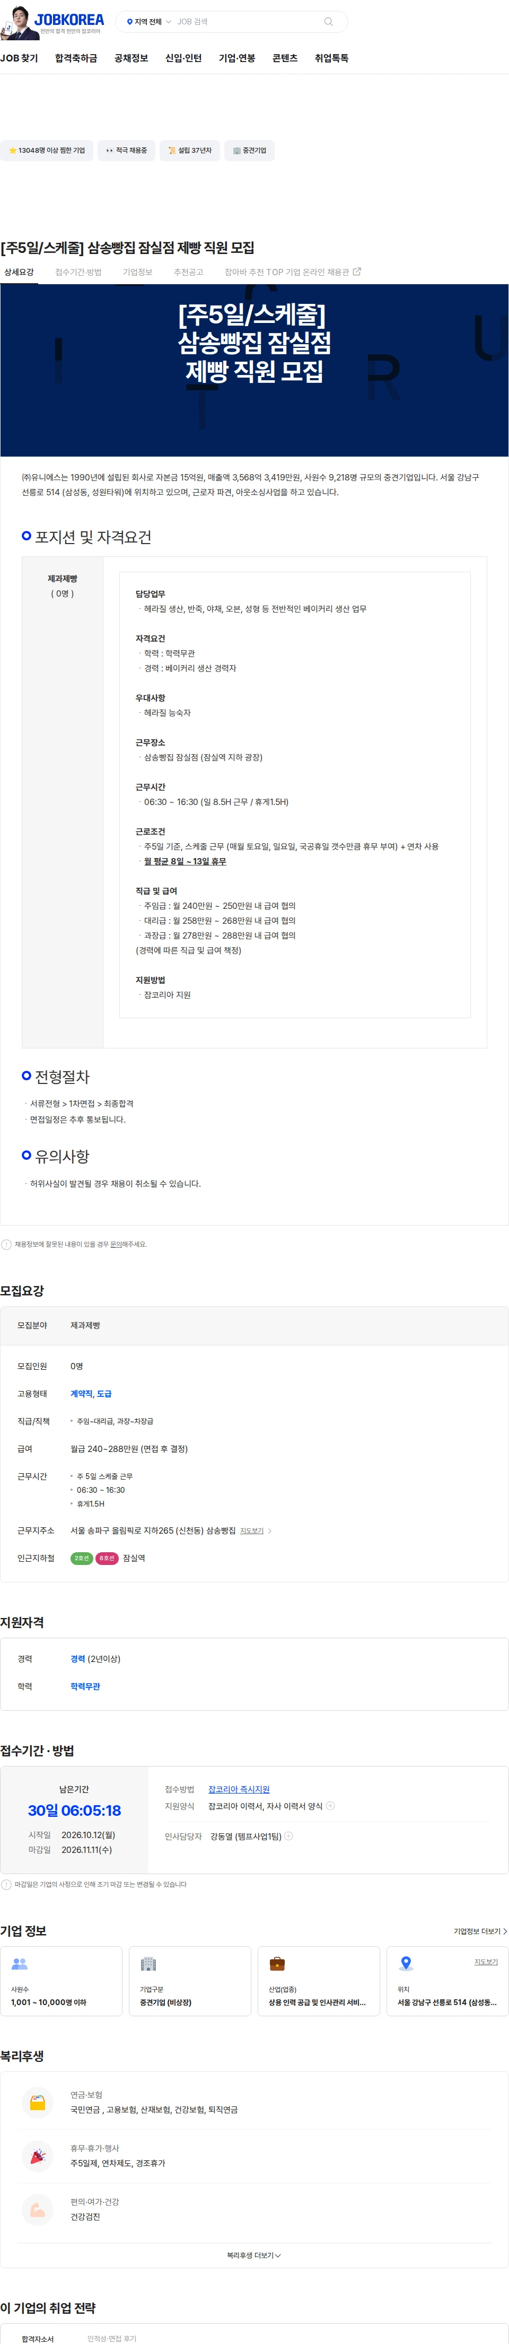Click the 남은기간 countdown 30일 06:05:18
The width and height of the screenshot is (509, 2344).
coord(74,1810)
